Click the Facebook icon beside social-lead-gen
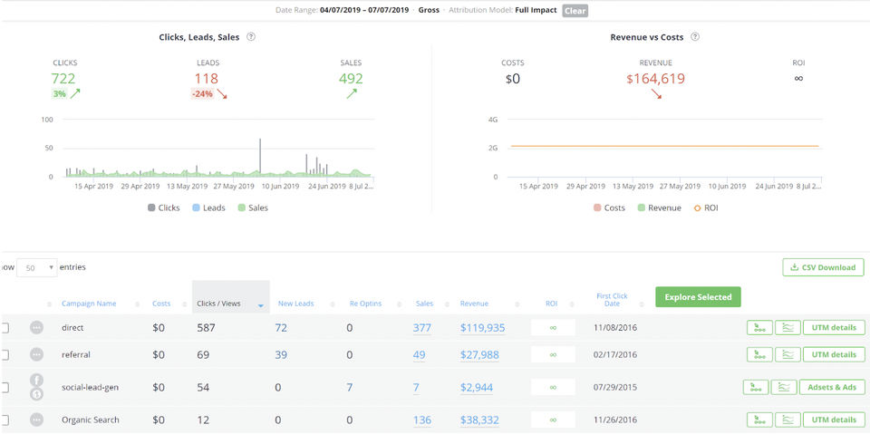 click(x=36, y=381)
